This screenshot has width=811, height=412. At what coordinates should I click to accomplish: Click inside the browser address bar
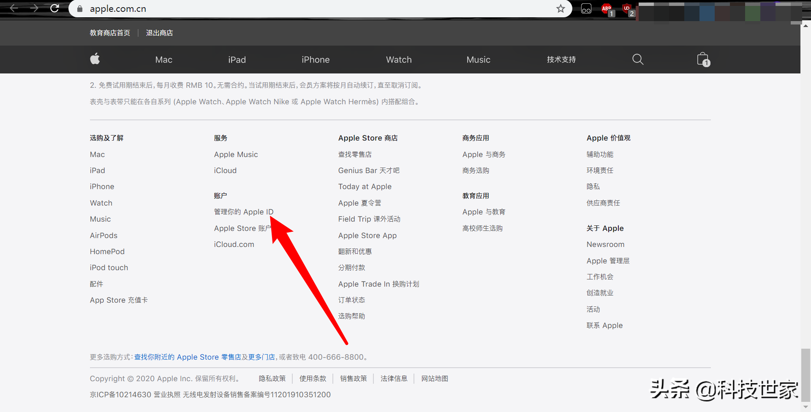click(x=296, y=8)
